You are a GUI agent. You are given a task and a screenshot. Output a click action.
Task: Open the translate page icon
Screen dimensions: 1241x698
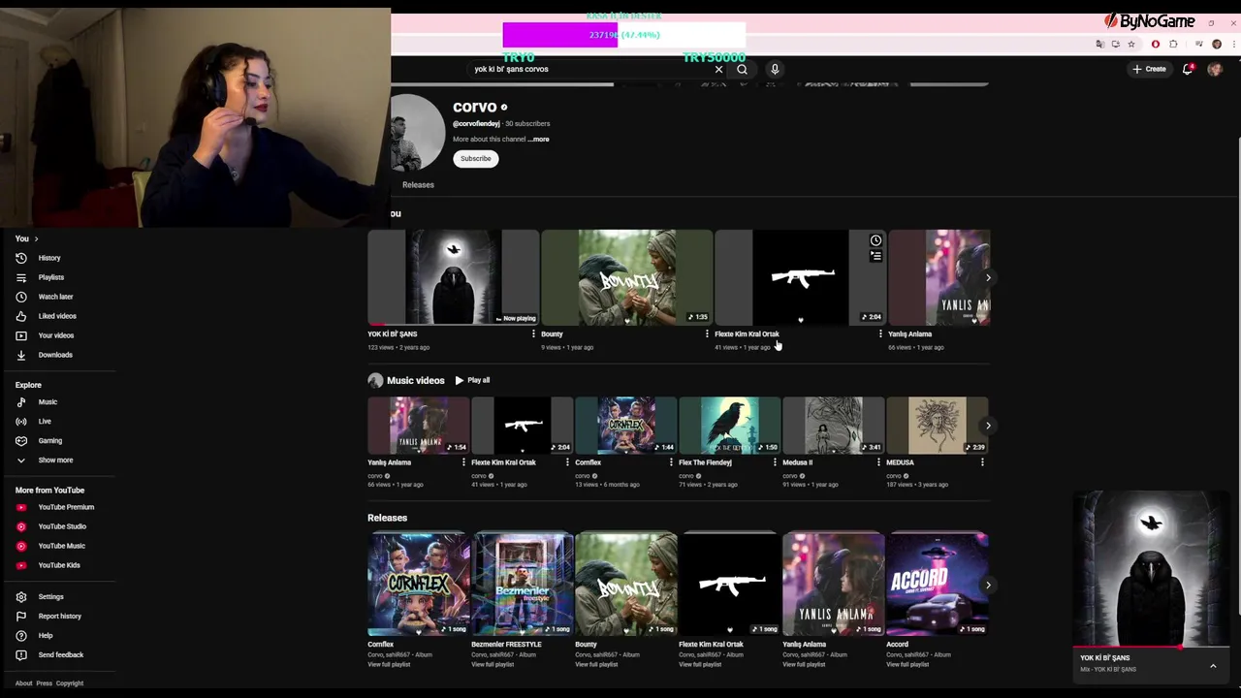[x=1100, y=44]
